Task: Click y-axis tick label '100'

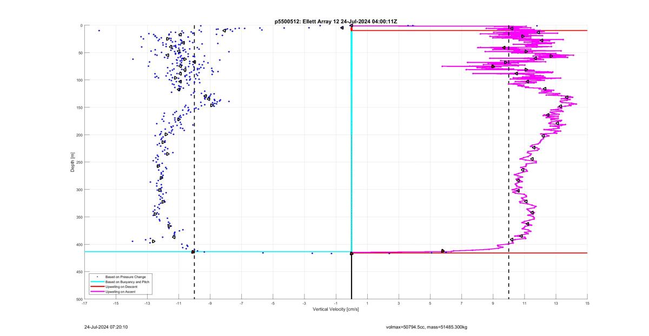Action: pyautogui.click(x=79, y=80)
